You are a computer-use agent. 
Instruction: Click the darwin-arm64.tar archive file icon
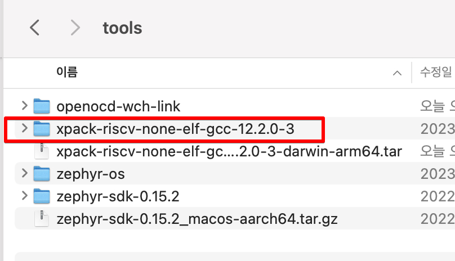42,151
